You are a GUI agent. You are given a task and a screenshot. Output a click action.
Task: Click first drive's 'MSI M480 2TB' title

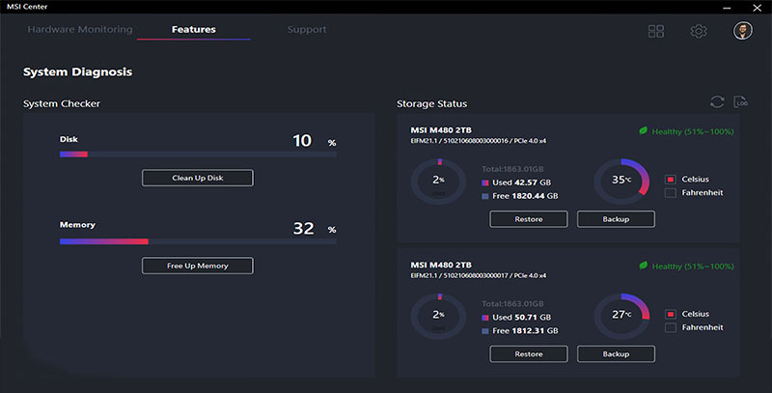[441, 130]
